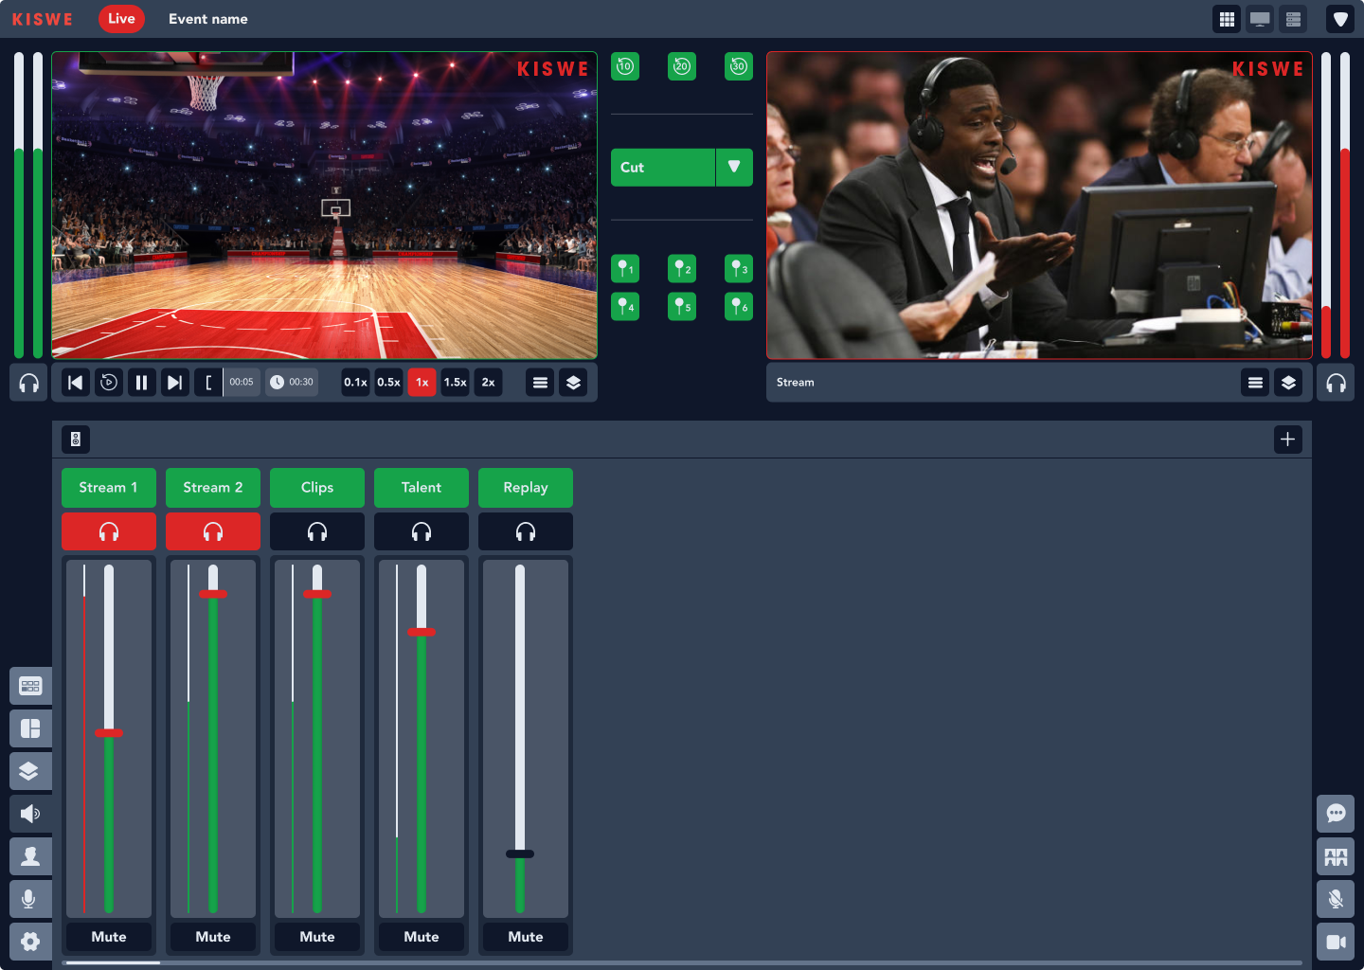Open the audio speaker sidebar icon

pyautogui.click(x=30, y=814)
